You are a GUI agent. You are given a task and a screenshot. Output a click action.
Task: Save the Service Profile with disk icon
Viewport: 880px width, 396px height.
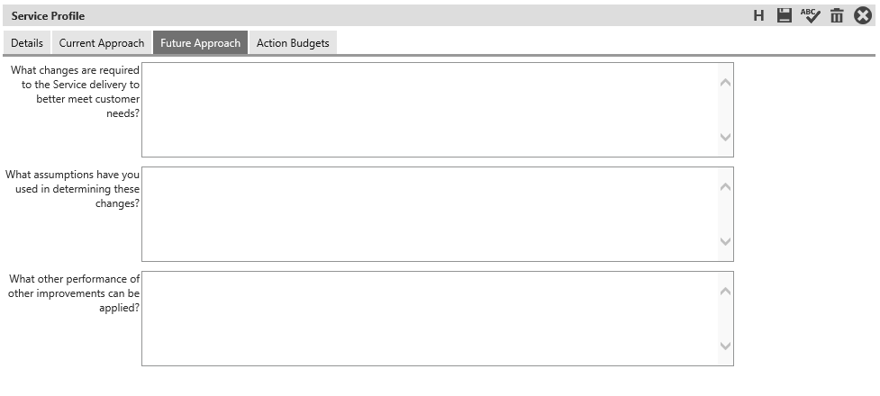[784, 15]
